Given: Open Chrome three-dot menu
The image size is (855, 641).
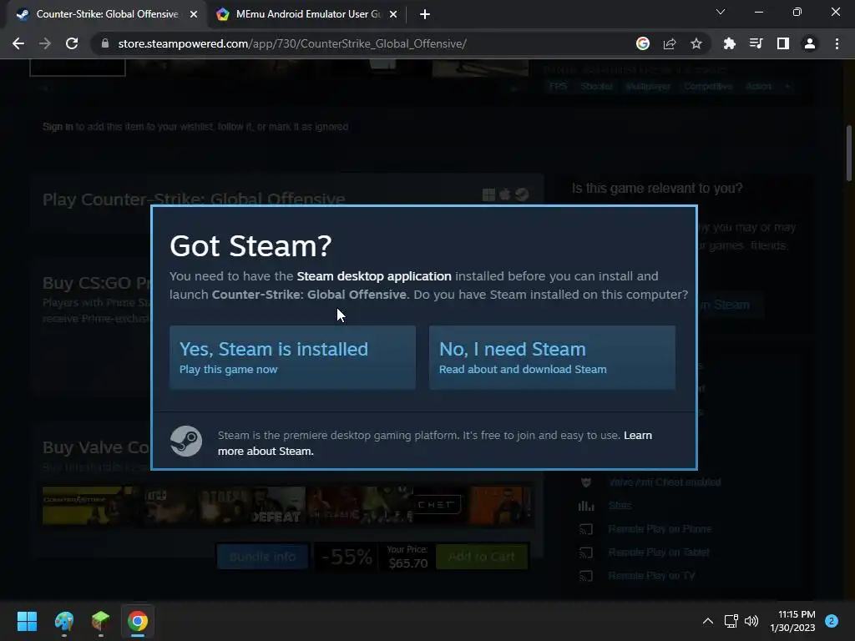Looking at the screenshot, I should coord(837,43).
